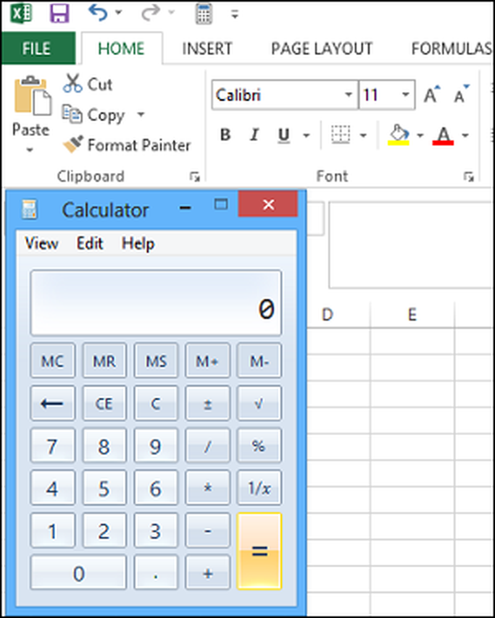Click the Borders grid icon
Viewport: 495px width, 618px height.
[340, 134]
